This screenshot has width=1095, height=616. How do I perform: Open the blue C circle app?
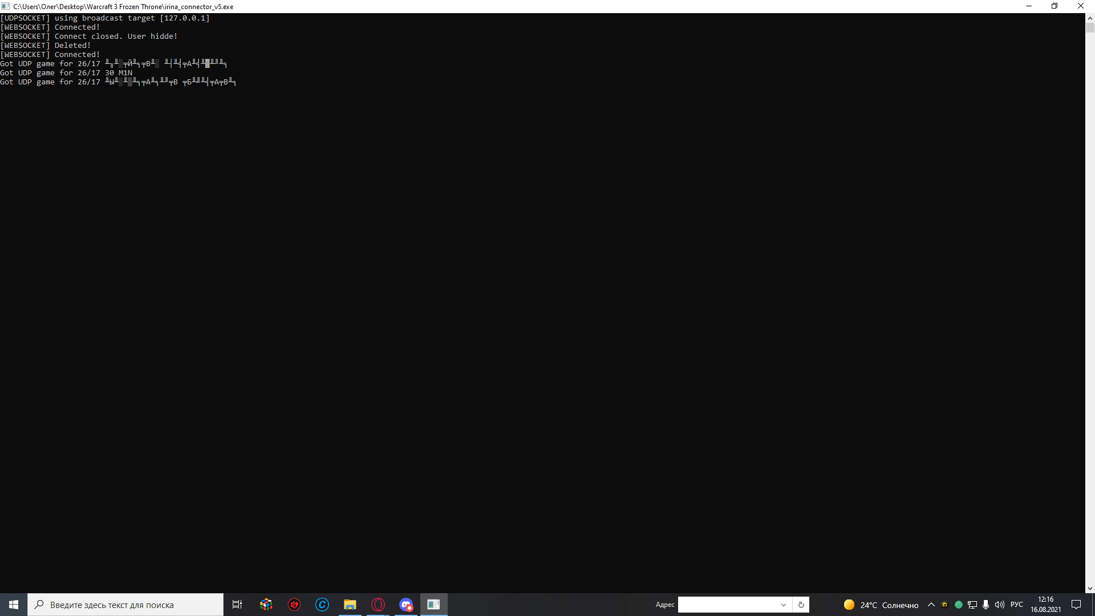point(322,605)
